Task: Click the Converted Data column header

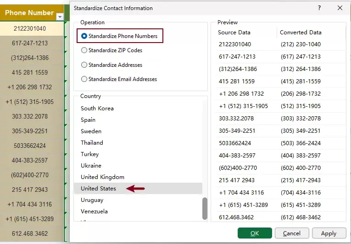Action: pos(301,33)
